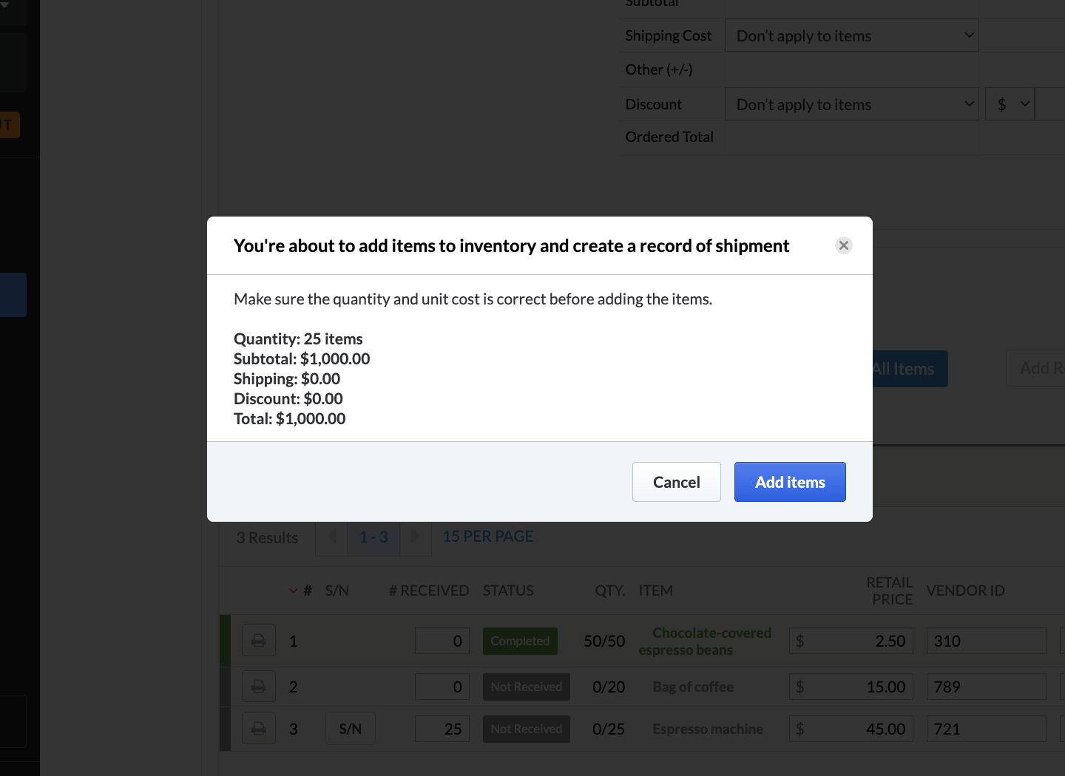This screenshot has width=1065, height=776.
Task: Change the 15 PER PAGE setting
Action: click(x=487, y=537)
